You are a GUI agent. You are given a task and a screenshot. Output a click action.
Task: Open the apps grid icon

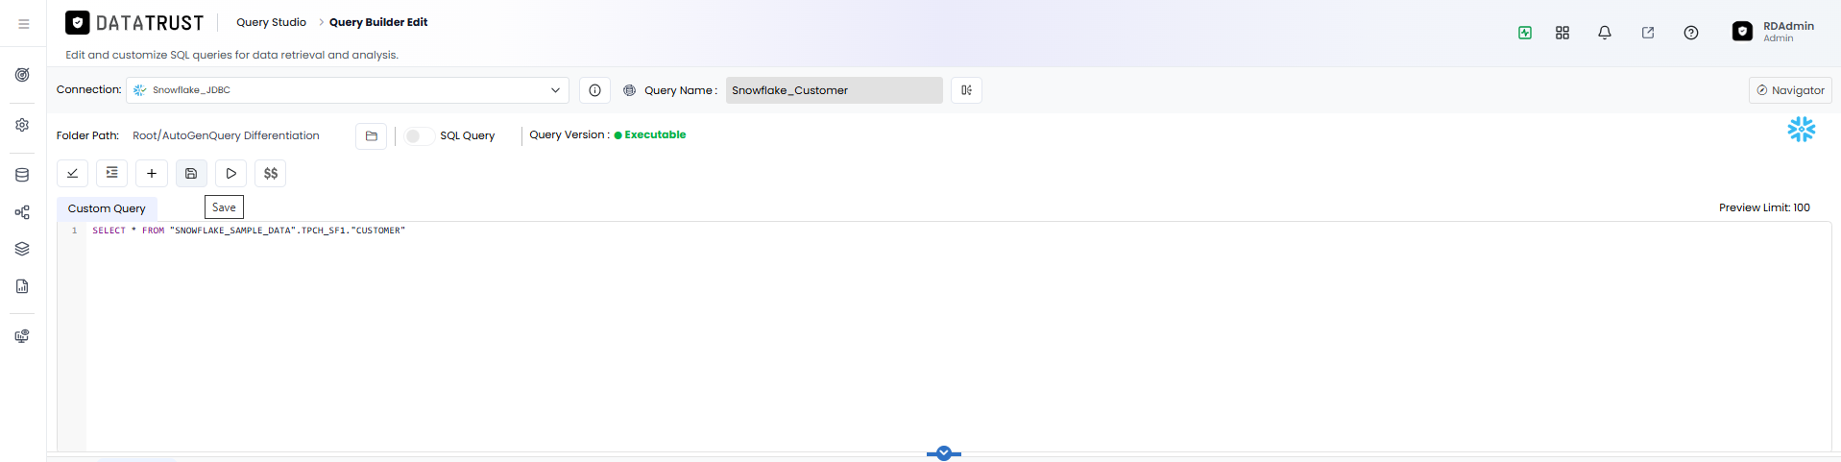coord(1562,33)
